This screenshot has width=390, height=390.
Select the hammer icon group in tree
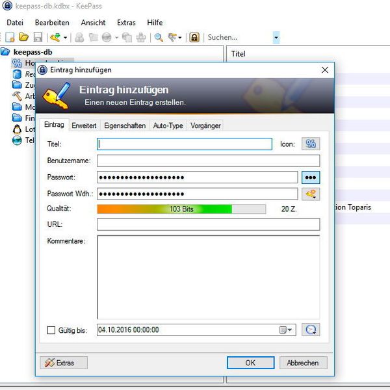[23, 96]
